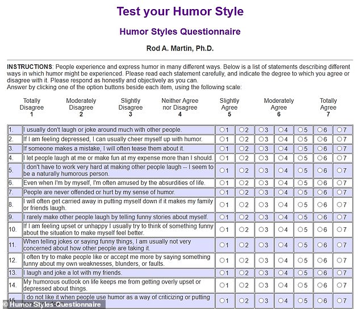Pick rating 1 for statement 8
The image size is (360, 309).
(x=222, y=204)
